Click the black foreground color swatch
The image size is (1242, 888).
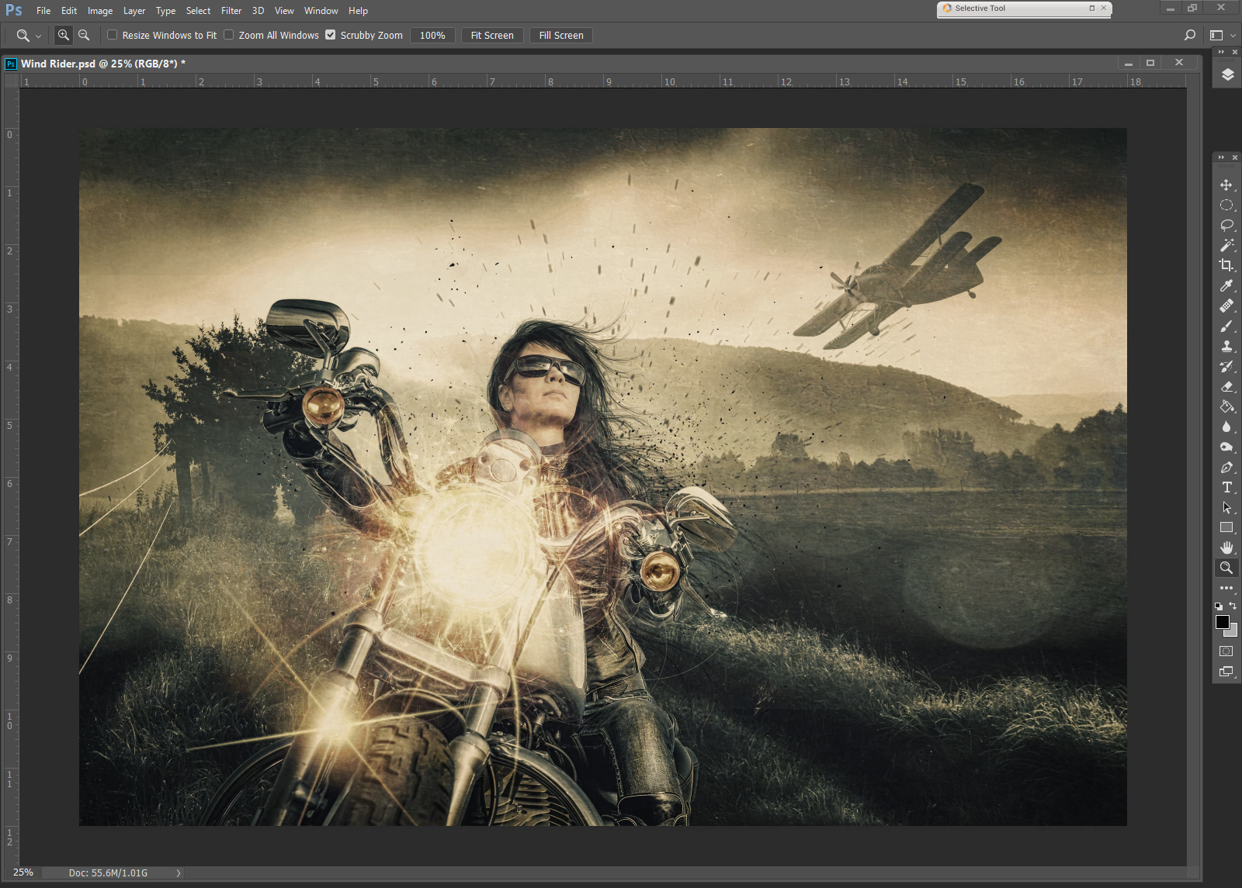coord(1223,622)
